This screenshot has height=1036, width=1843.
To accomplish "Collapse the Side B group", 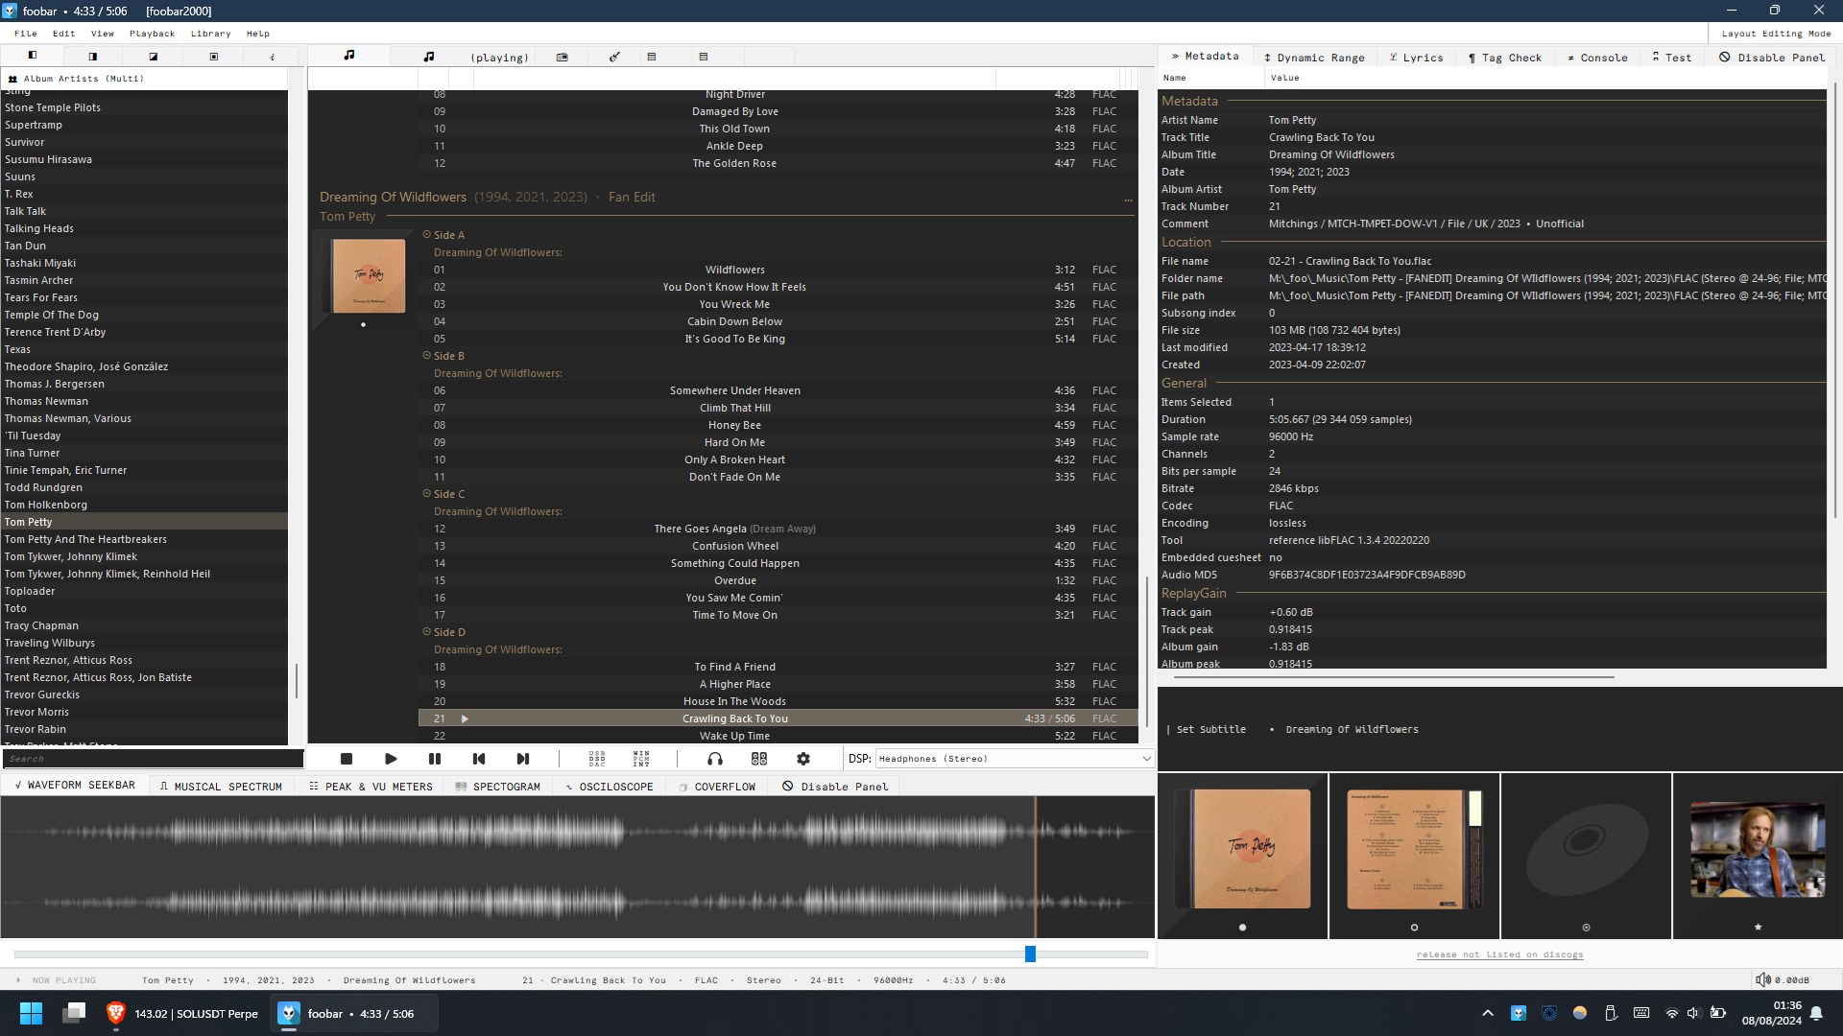I will [427, 355].
